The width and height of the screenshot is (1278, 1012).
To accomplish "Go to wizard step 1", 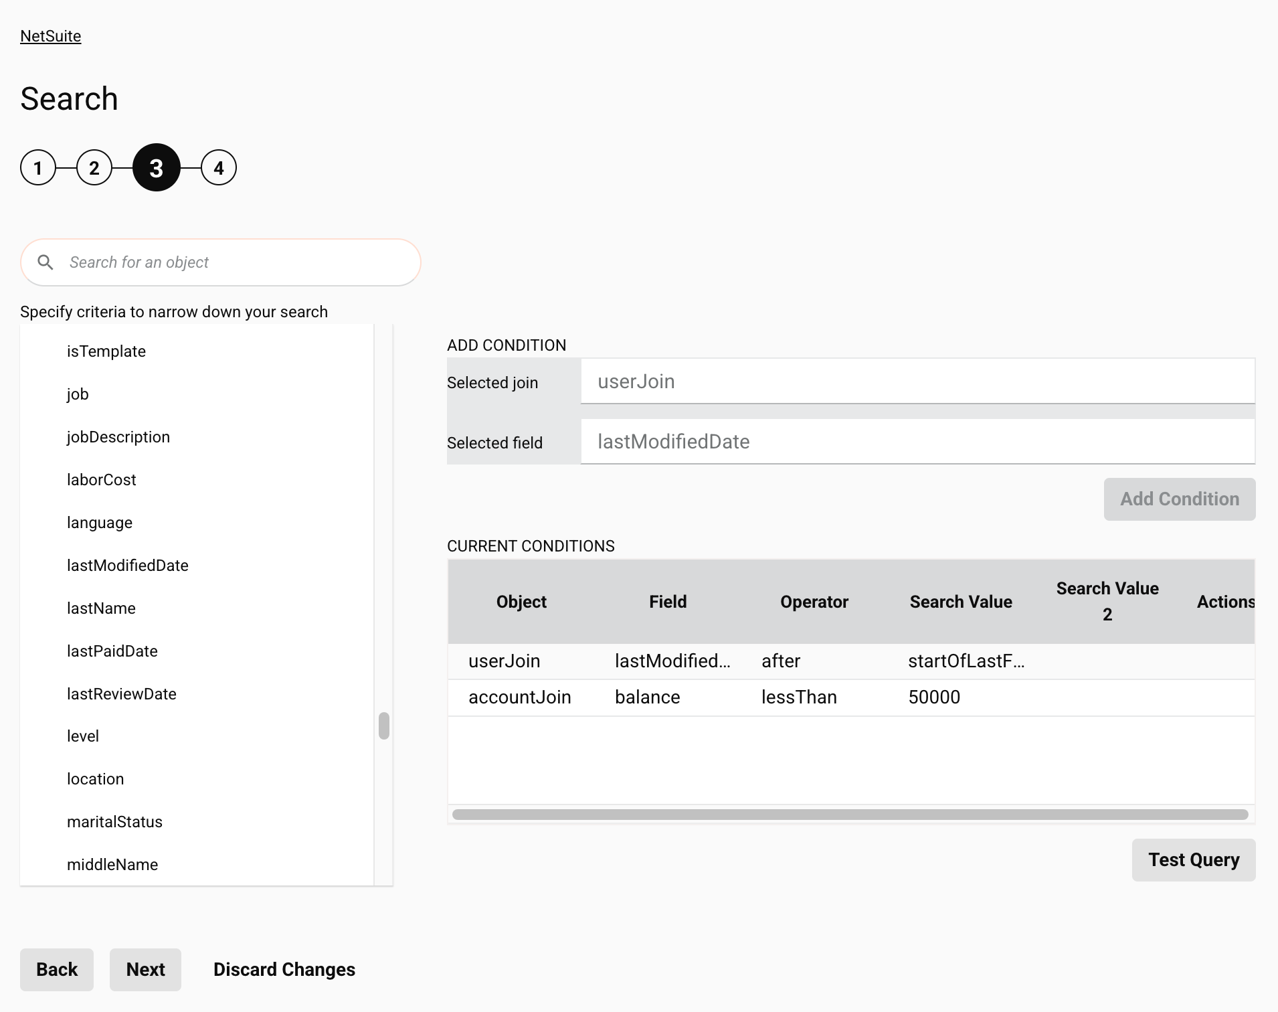I will click(x=38, y=167).
